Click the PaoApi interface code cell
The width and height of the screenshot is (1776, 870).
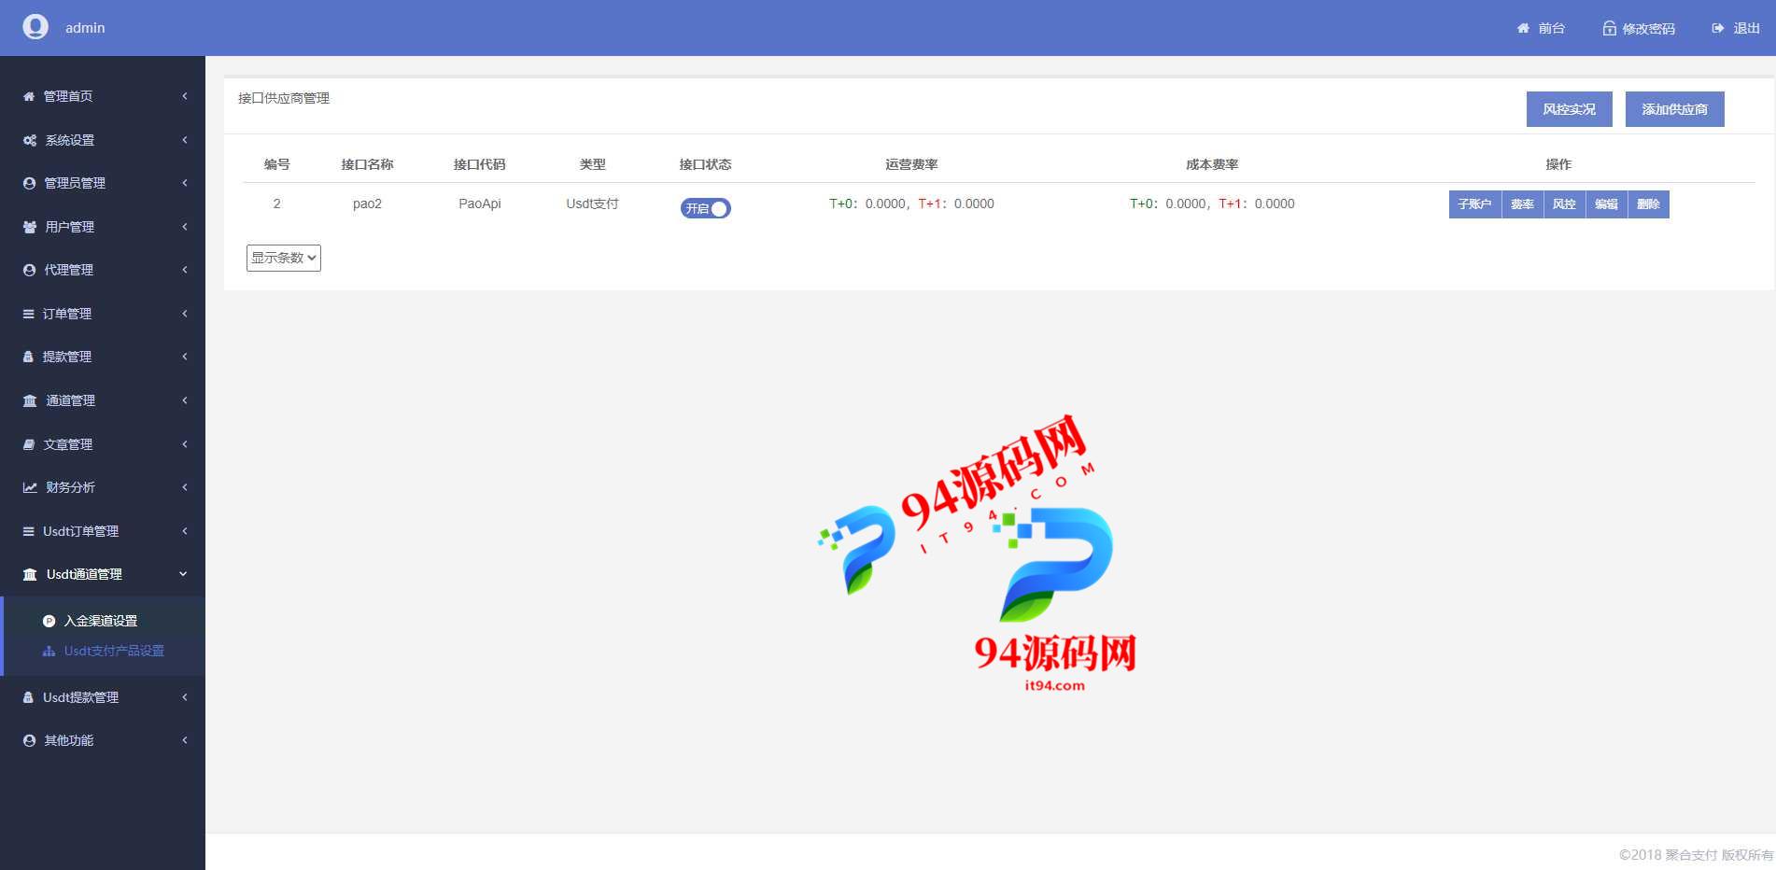[480, 203]
